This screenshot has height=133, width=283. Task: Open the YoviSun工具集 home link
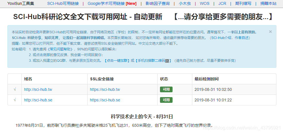[21, 3]
